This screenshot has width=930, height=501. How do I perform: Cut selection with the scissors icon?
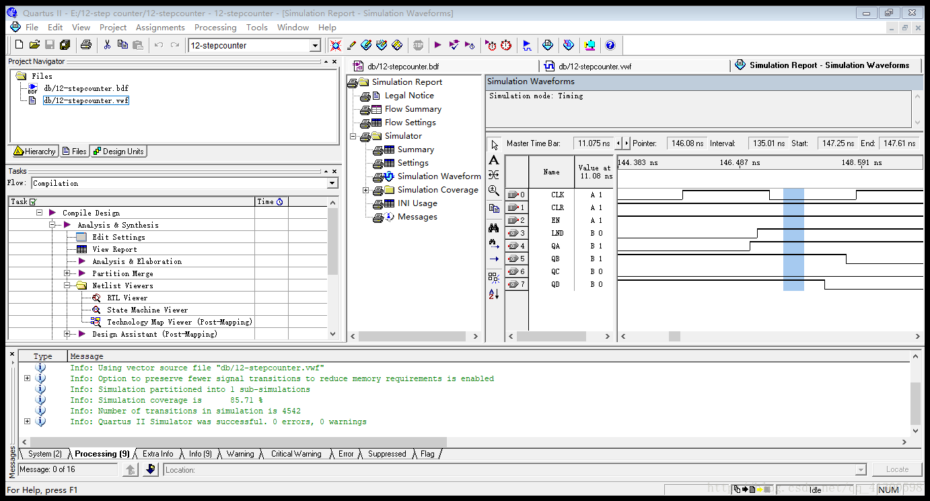pyautogui.click(x=107, y=45)
